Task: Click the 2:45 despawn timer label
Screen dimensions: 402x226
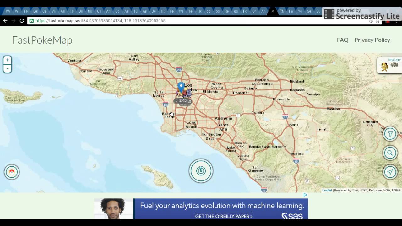Action: click(x=183, y=101)
